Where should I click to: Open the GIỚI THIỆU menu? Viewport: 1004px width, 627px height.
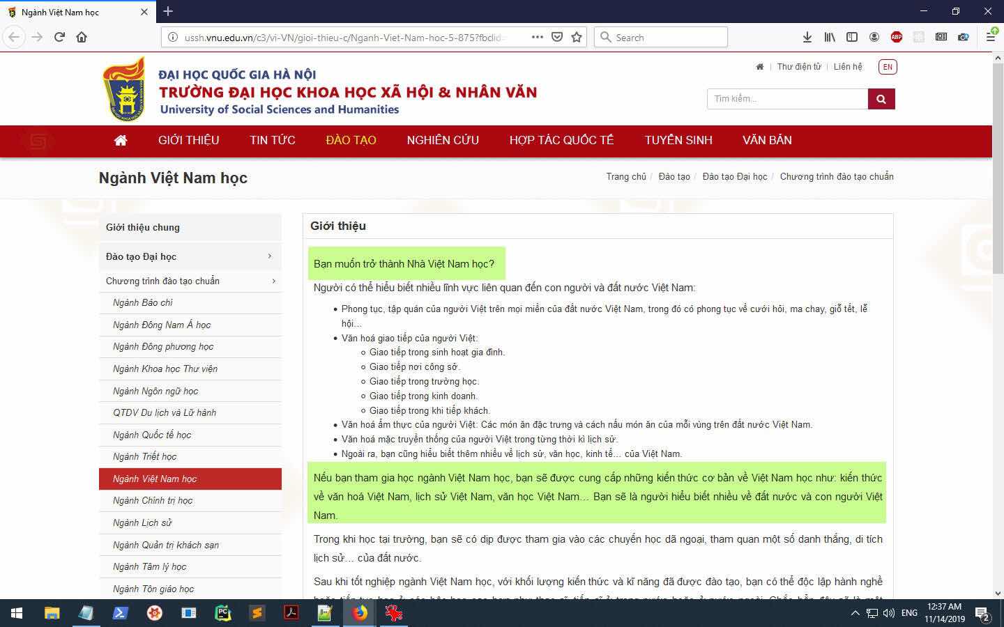coord(189,140)
